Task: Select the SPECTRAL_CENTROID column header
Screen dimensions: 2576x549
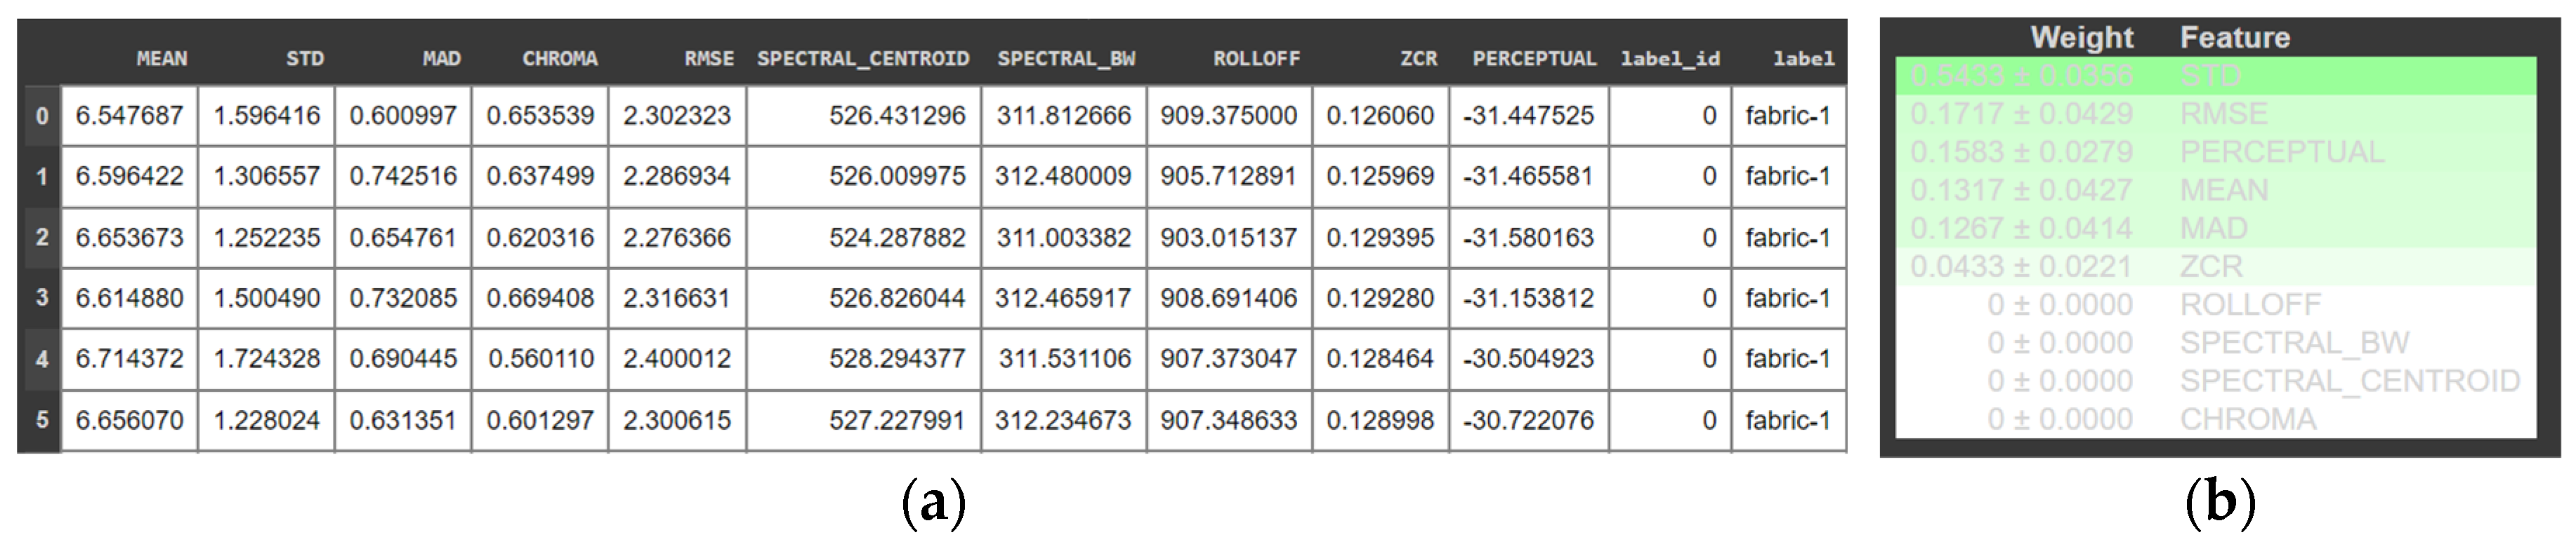Action: tap(862, 59)
